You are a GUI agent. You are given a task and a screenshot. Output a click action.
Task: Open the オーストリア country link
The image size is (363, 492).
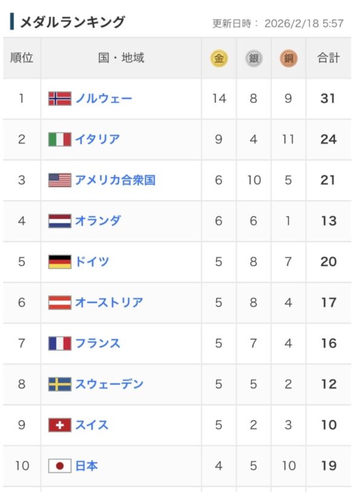tap(109, 303)
